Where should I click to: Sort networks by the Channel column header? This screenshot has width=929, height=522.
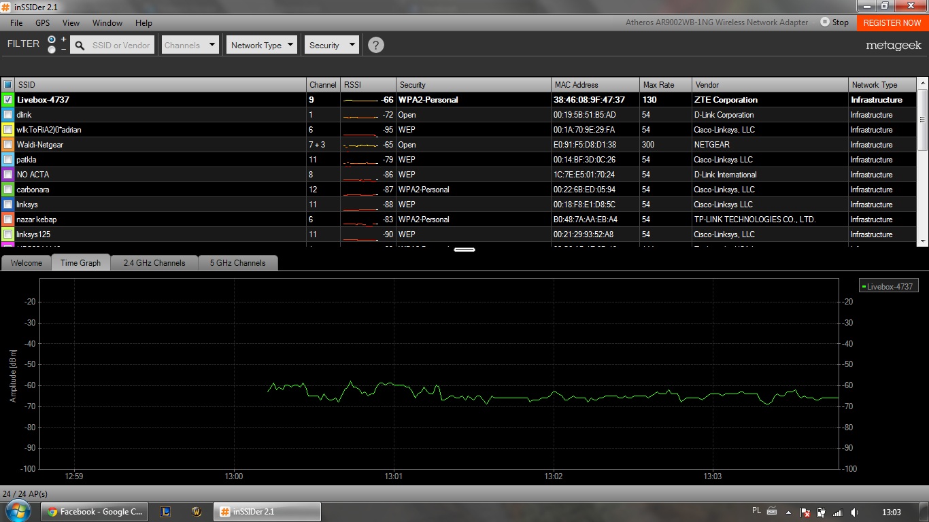click(323, 85)
